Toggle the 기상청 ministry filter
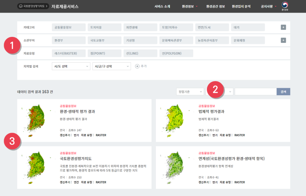306x196 pixels. [x=140, y=40]
